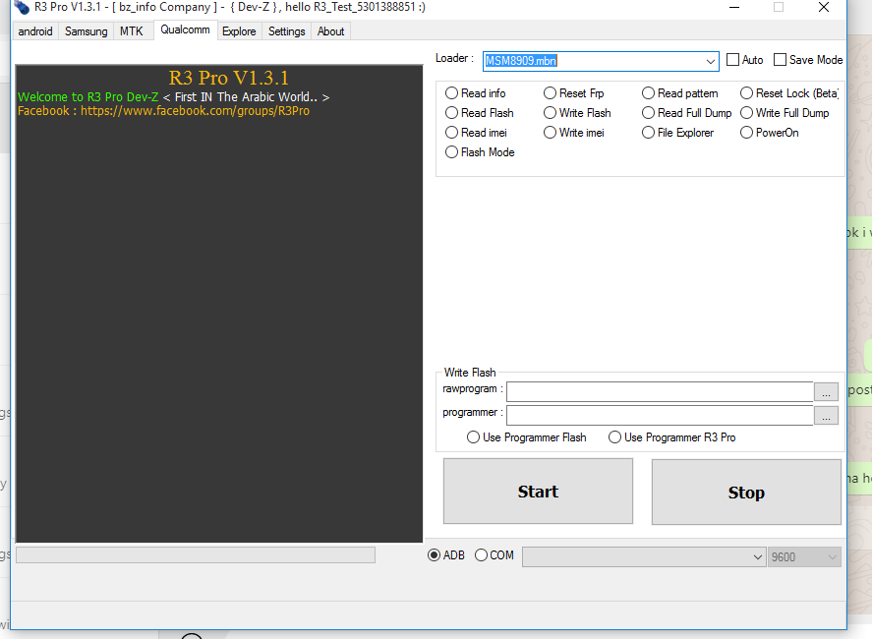The height and width of the screenshot is (639, 872).
Task: Browse for the rawprogram file
Action: [826, 391]
